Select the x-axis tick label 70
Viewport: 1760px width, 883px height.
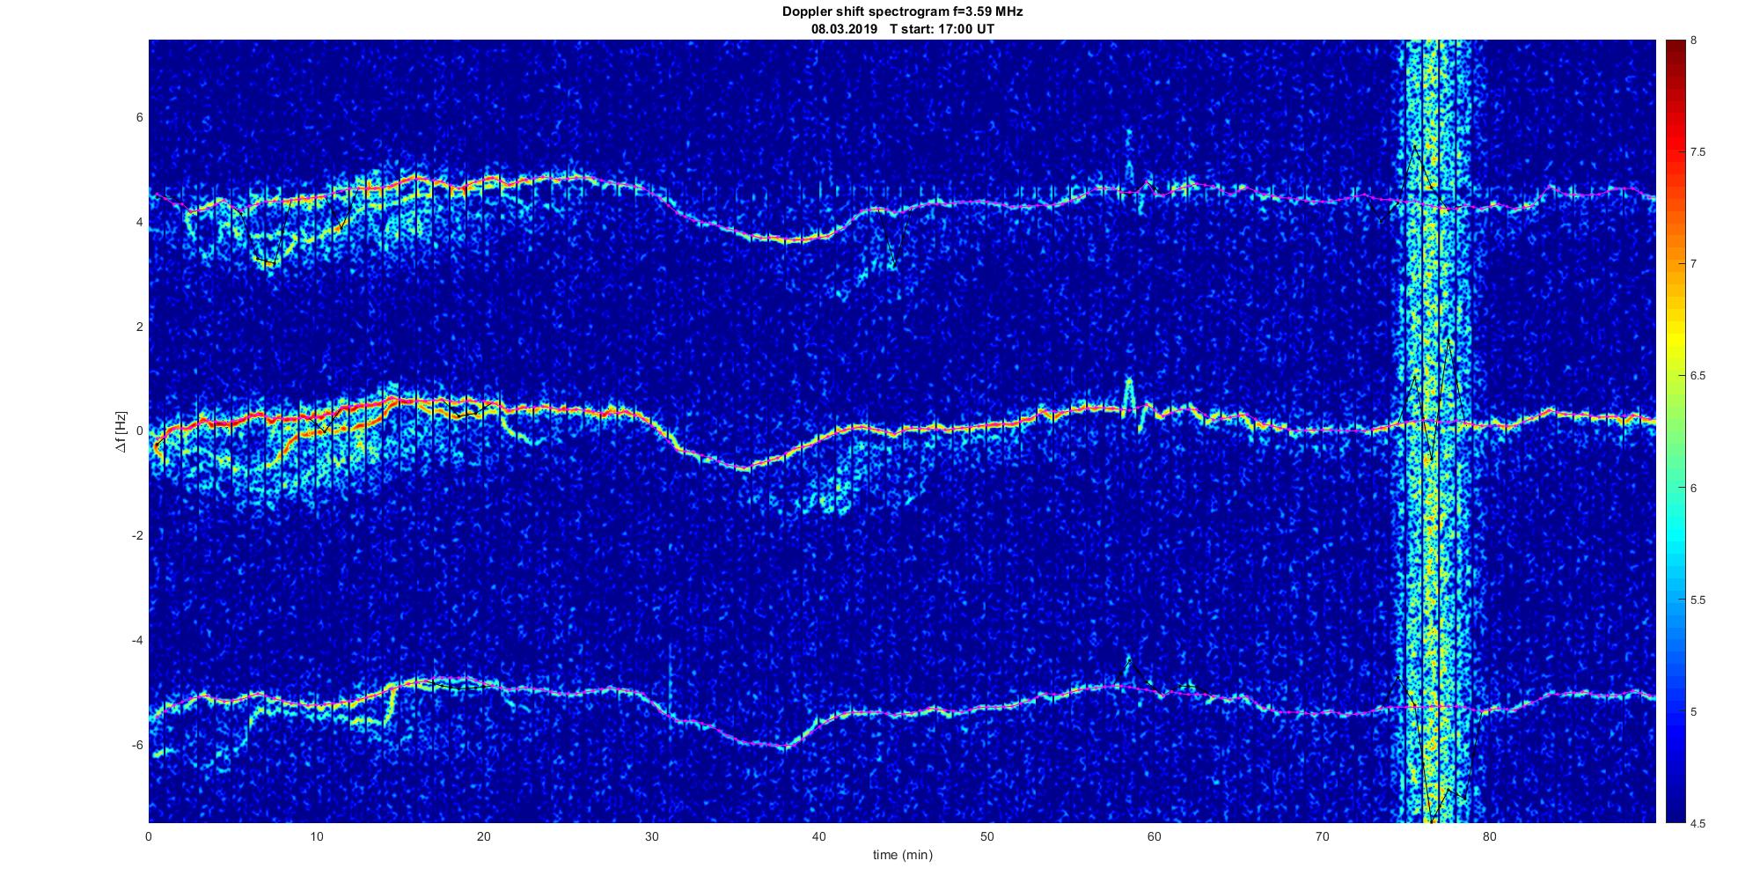[x=1322, y=836]
